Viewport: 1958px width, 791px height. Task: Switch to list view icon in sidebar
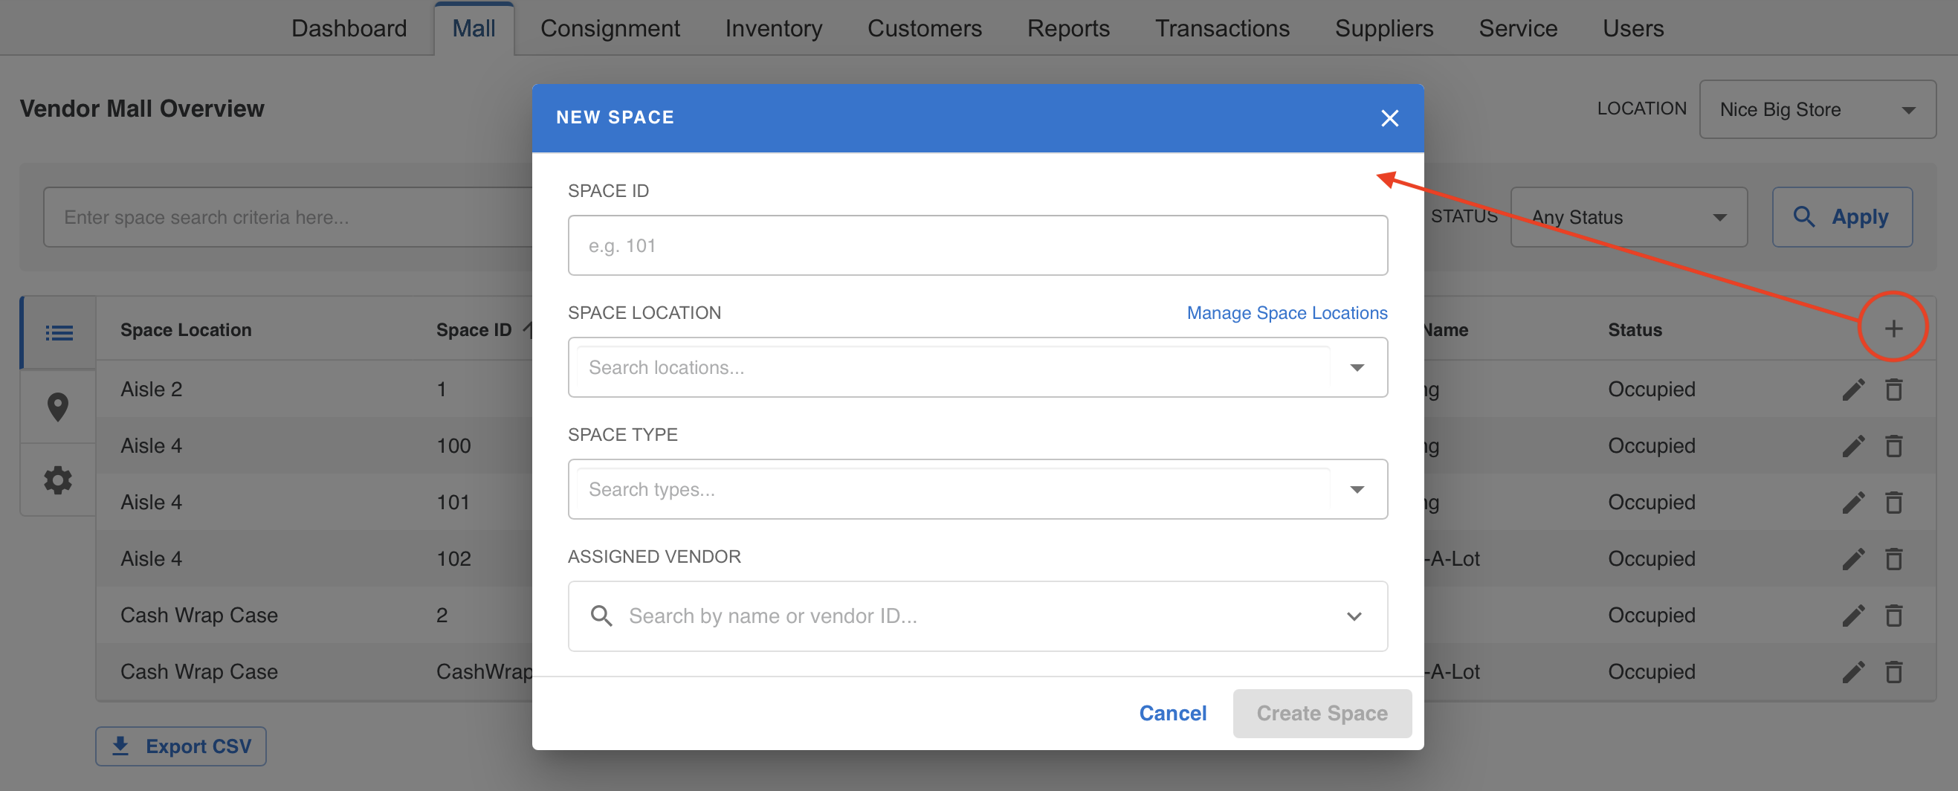[x=59, y=332]
